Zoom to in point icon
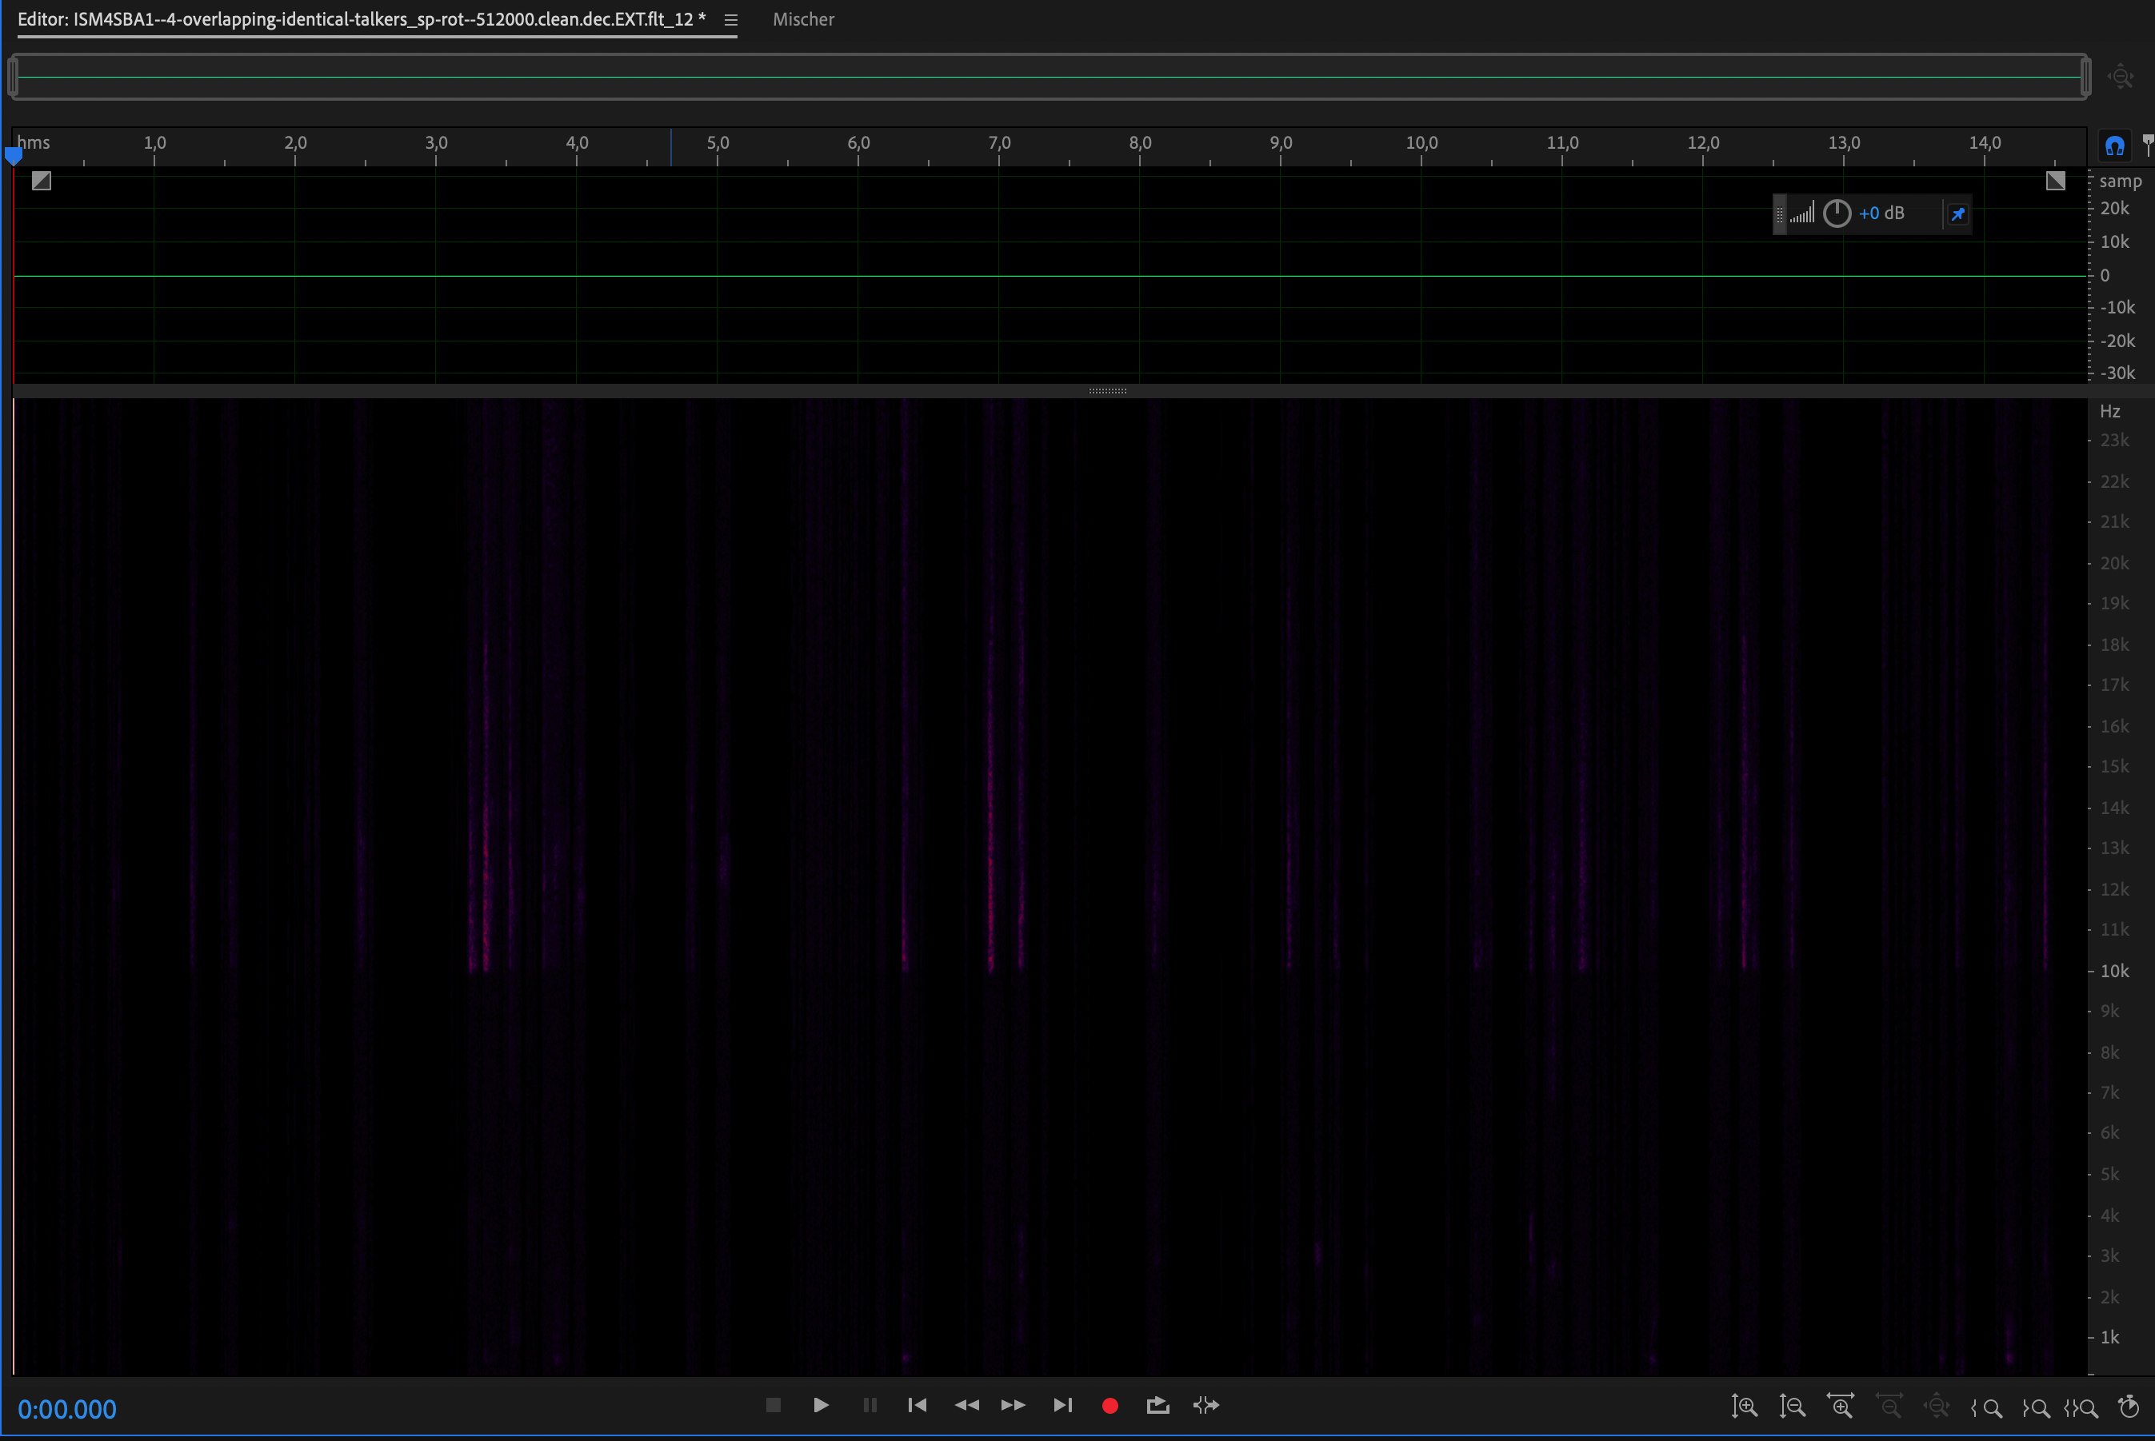Image resolution: width=2155 pixels, height=1441 pixels. [1988, 1407]
